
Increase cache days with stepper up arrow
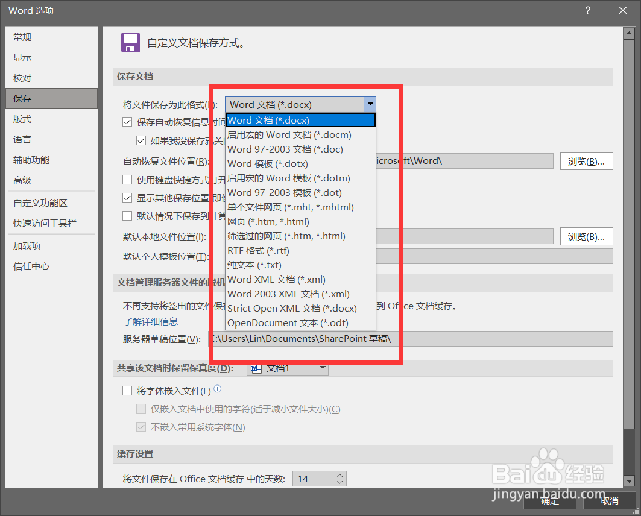tap(339, 476)
